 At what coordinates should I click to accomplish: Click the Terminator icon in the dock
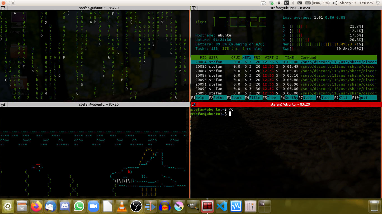[207, 206]
